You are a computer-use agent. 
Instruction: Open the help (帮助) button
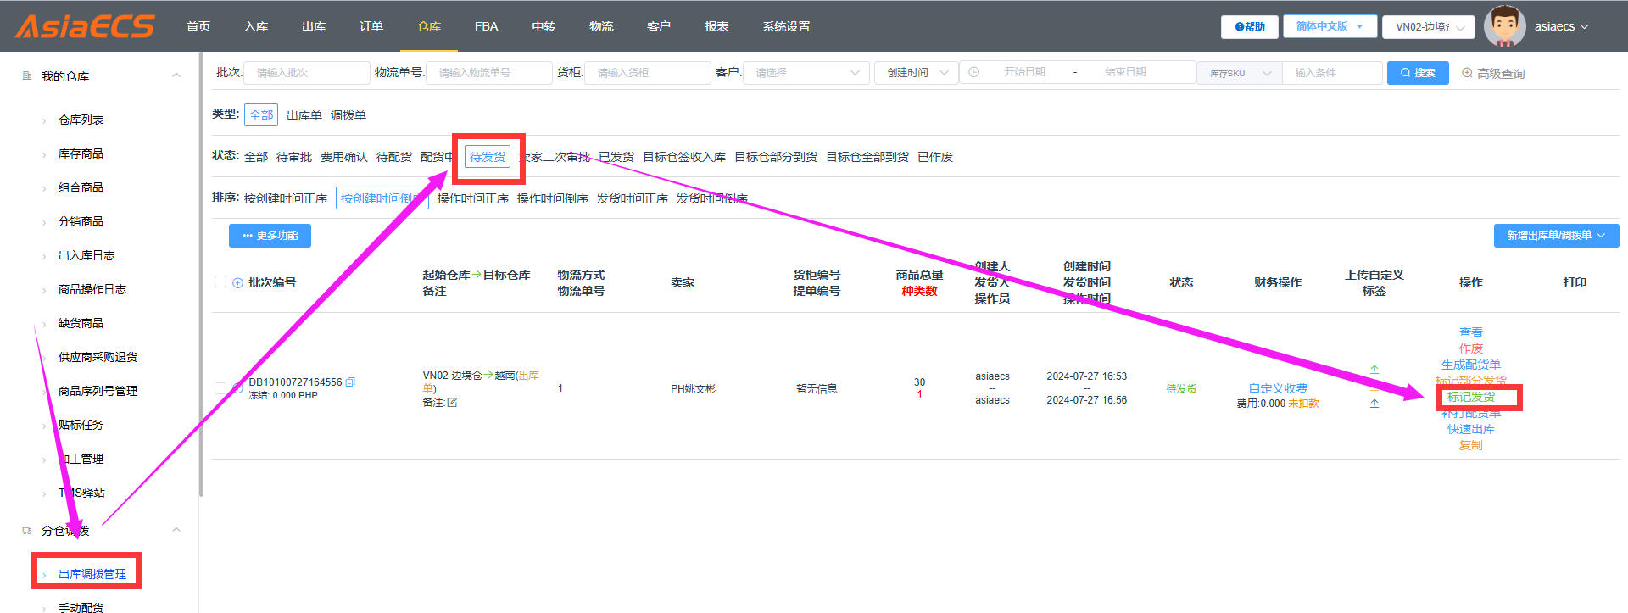click(x=1249, y=27)
